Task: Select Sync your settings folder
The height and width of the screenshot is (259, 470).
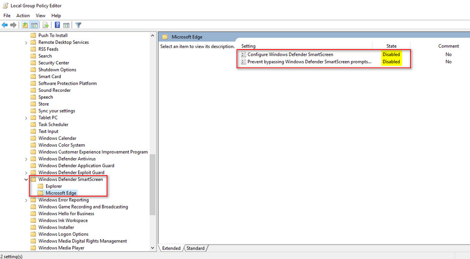Action: coord(57,110)
